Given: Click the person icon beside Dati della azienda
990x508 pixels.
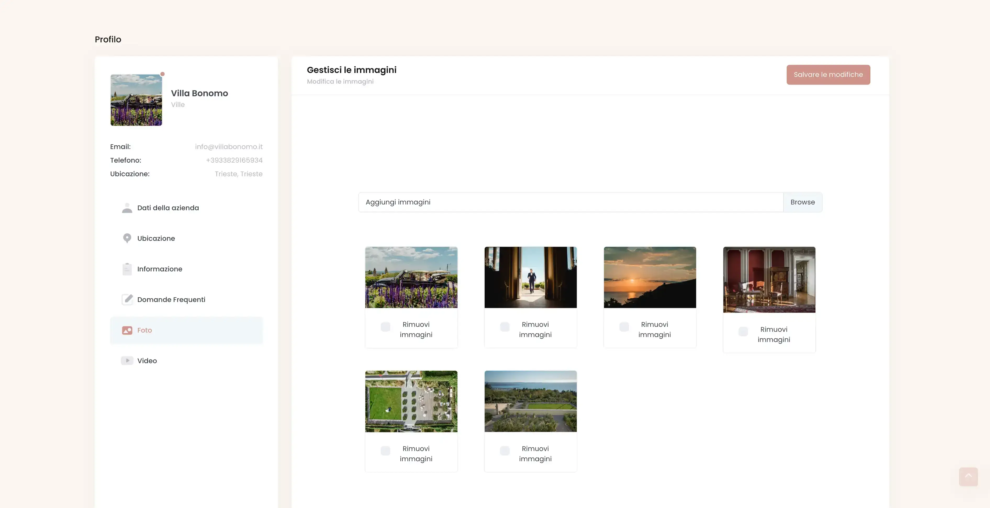Looking at the screenshot, I should 127,208.
